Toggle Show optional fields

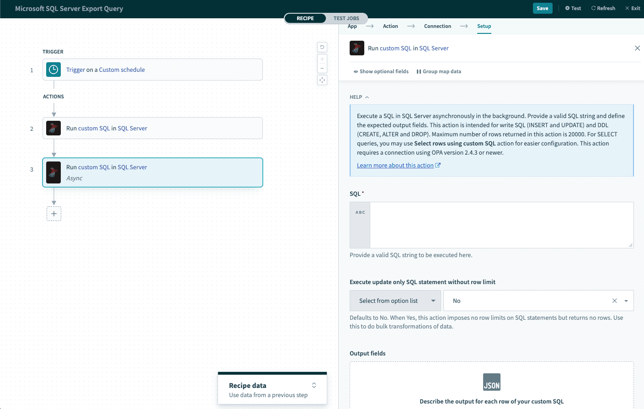click(381, 71)
